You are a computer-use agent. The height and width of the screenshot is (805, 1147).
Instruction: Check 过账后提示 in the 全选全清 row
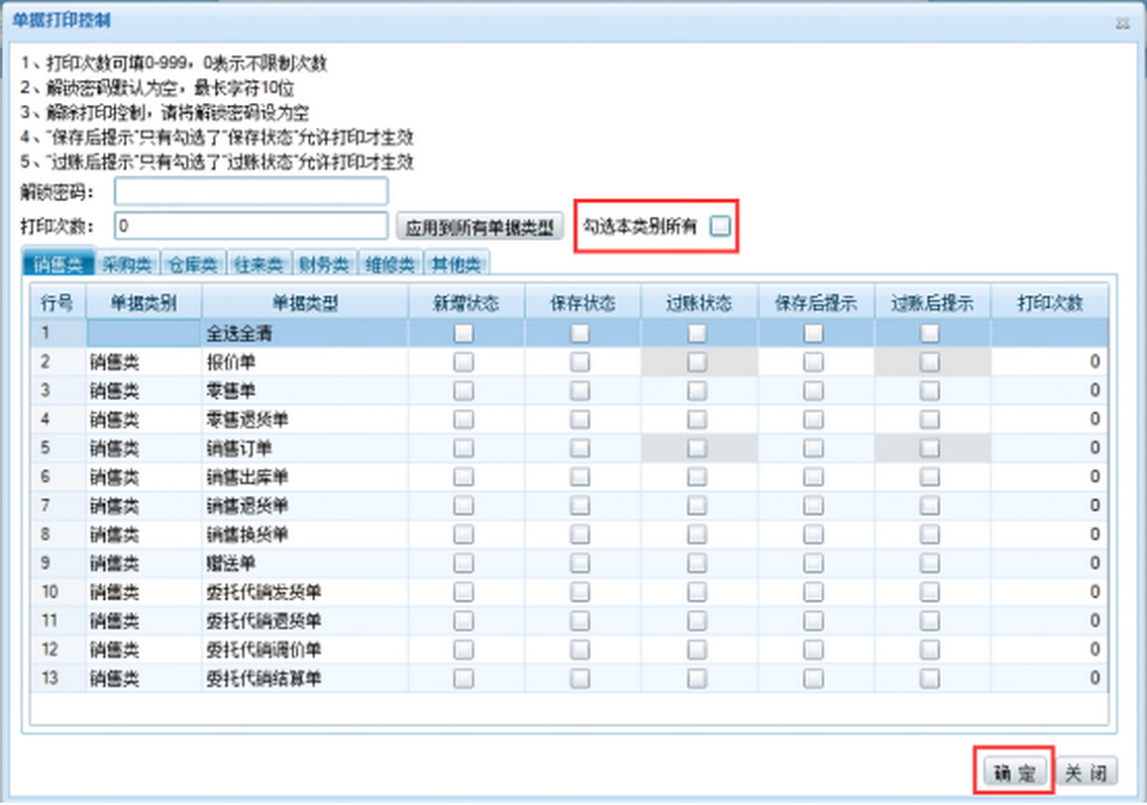point(930,334)
